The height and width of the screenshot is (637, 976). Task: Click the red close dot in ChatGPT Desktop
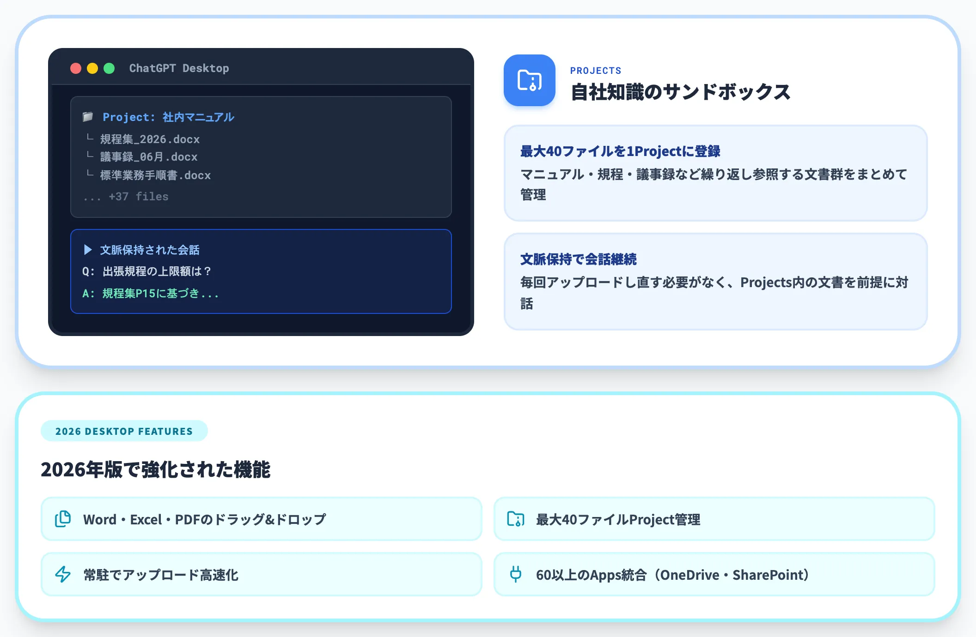coord(76,68)
